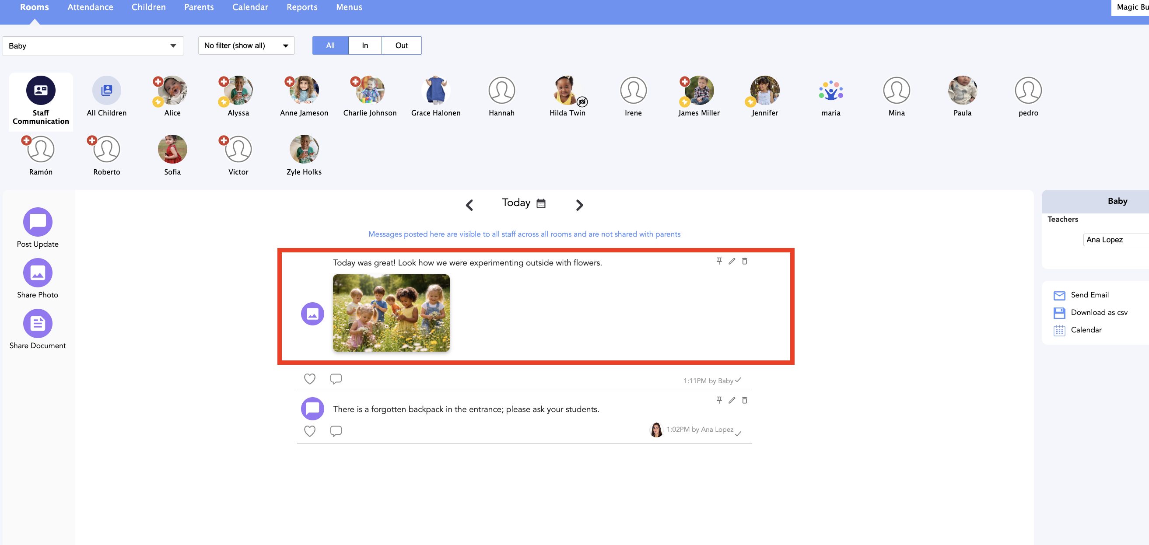
Task: Open the flower field photo thumbnail
Action: (x=391, y=313)
